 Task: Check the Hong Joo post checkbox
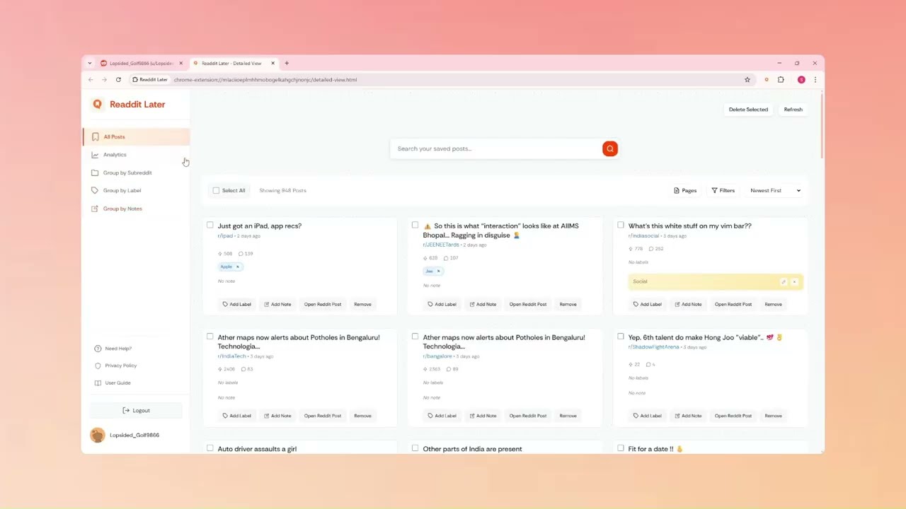[x=620, y=337]
